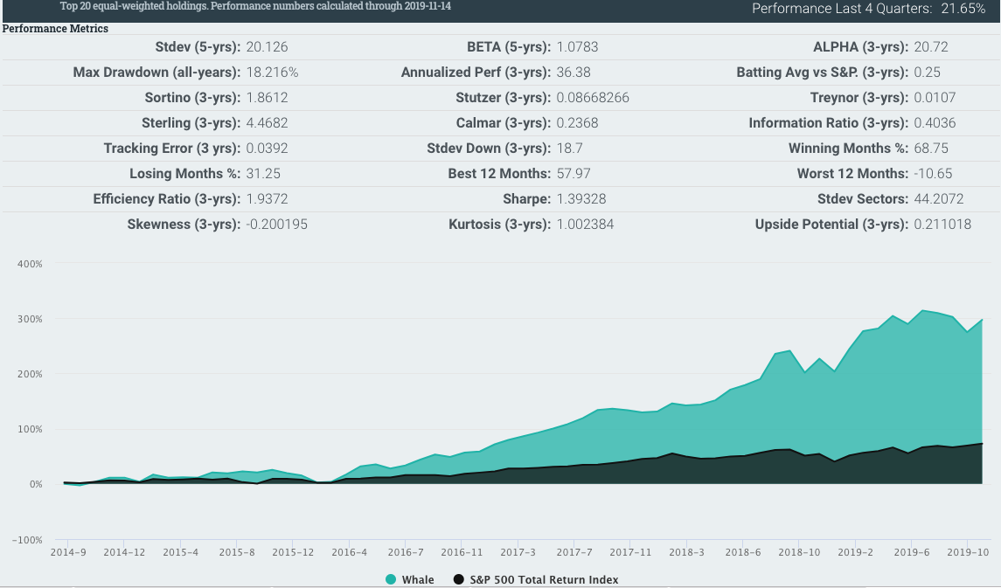
Task: Click the 2016-11 x-axis tick label
Action: 462,552
